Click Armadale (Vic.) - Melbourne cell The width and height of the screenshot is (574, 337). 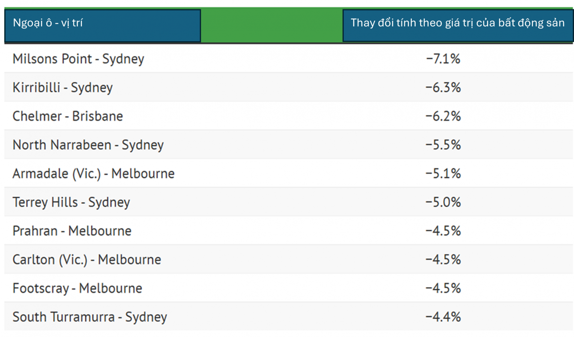point(93,174)
